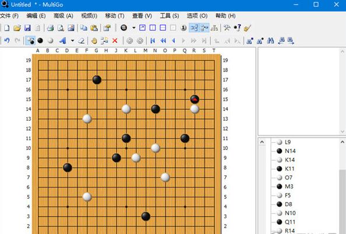Open the binoculars search icon
The image size is (346, 234).
coord(270,41)
